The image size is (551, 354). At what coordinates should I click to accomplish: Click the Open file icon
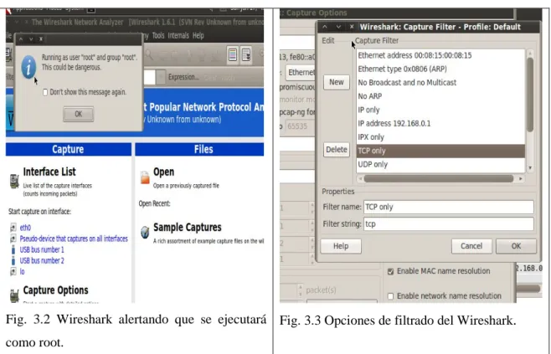coord(145,177)
